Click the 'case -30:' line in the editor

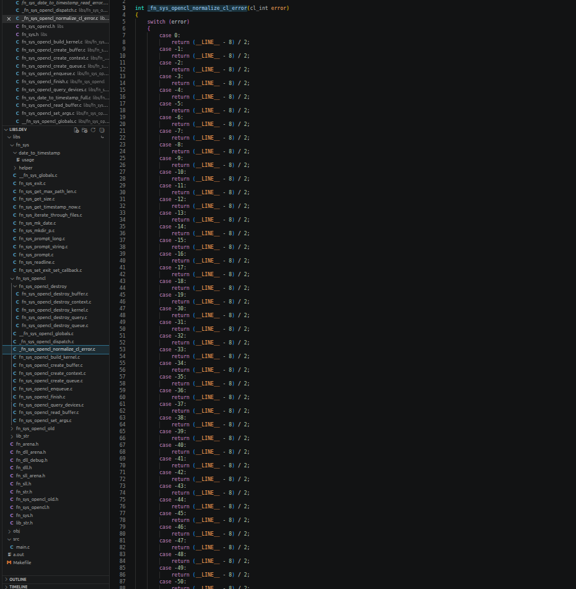pos(171,308)
